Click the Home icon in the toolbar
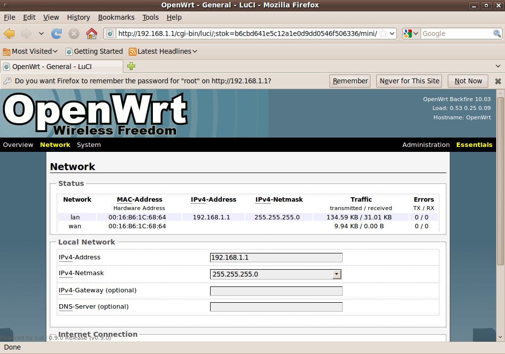The height and width of the screenshot is (354, 505). coord(91,34)
